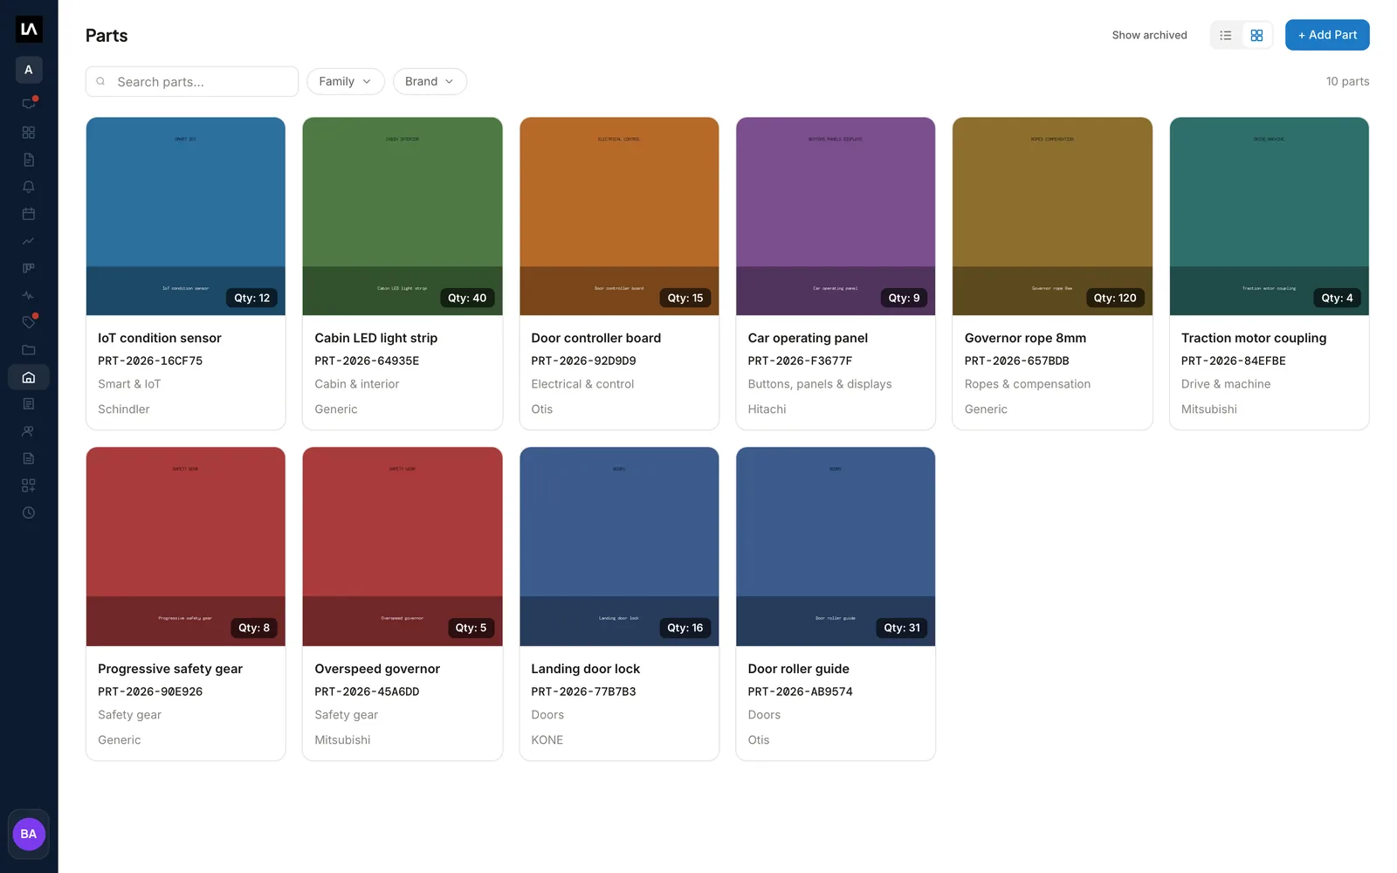Viewport: 1397px width, 873px height.
Task: Open the activity pulse icon in sidebar
Action: (29, 295)
